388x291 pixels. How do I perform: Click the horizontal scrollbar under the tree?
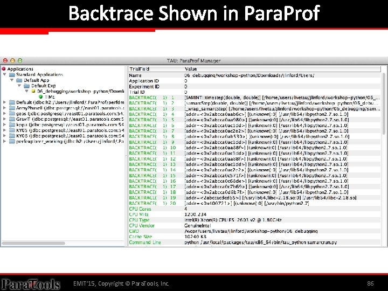(x=33, y=243)
